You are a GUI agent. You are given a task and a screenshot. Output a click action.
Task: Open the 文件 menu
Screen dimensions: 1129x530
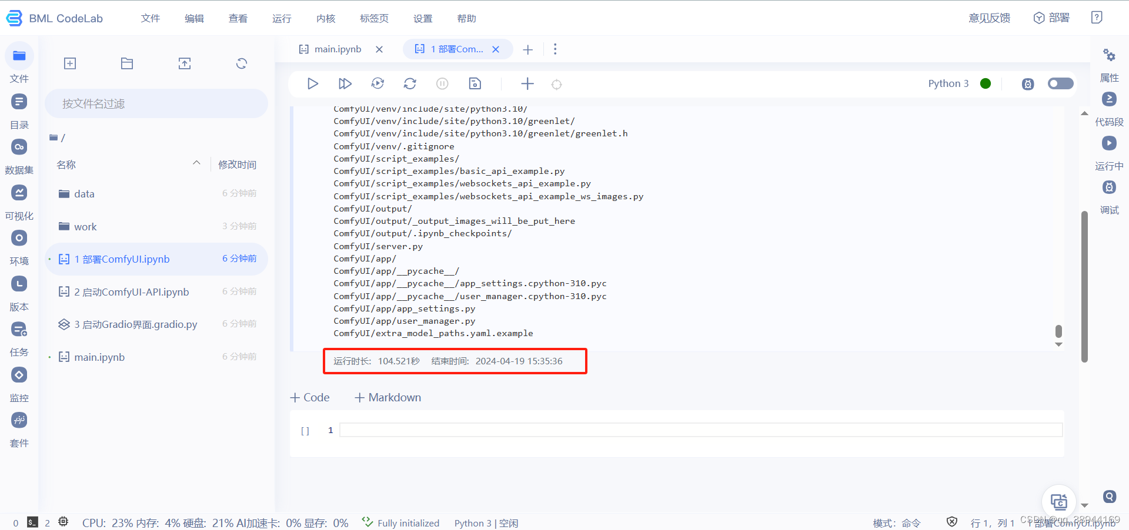151,19
